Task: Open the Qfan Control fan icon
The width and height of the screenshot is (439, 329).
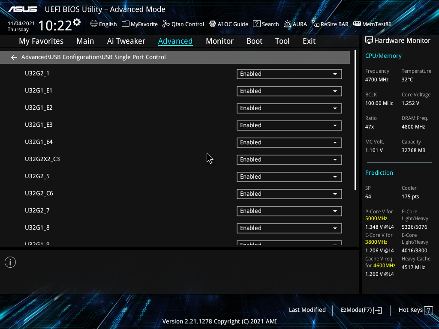Action: (x=166, y=24)
